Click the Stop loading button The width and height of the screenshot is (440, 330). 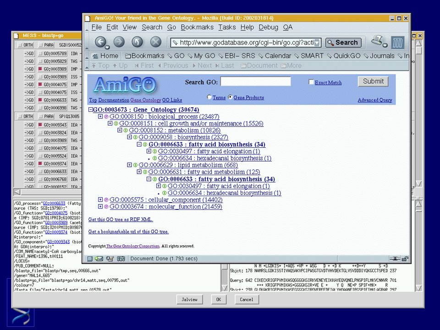[156, 42]
